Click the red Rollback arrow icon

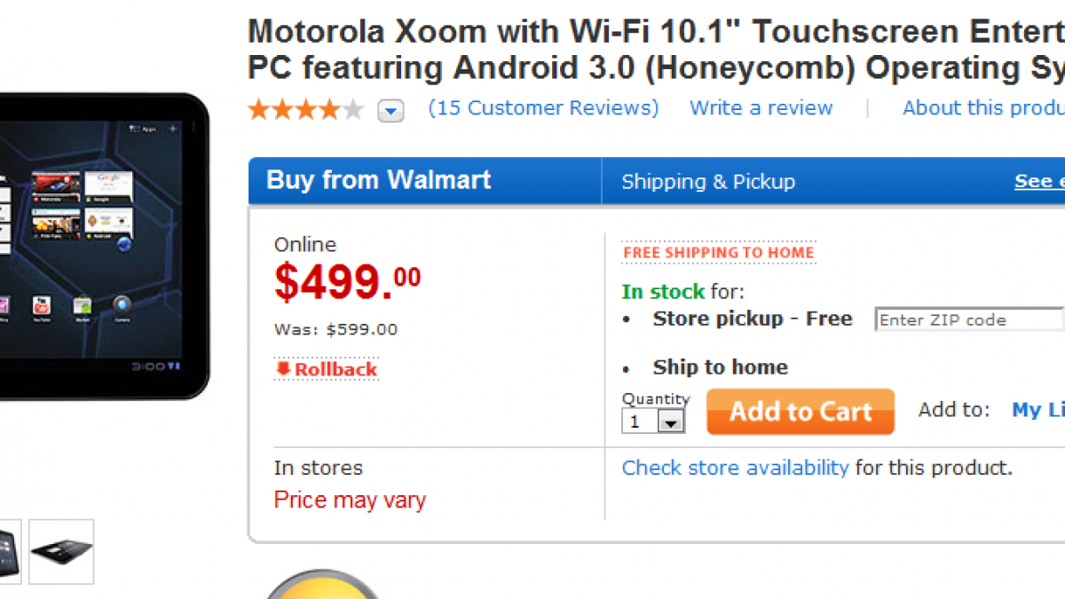[284, 368]
